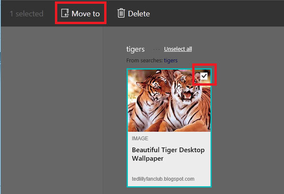Click the Beautiful Tiger Desktop Wallpaper title
The width and height of the screenshot is (284, 194).
tap(168, 154)
